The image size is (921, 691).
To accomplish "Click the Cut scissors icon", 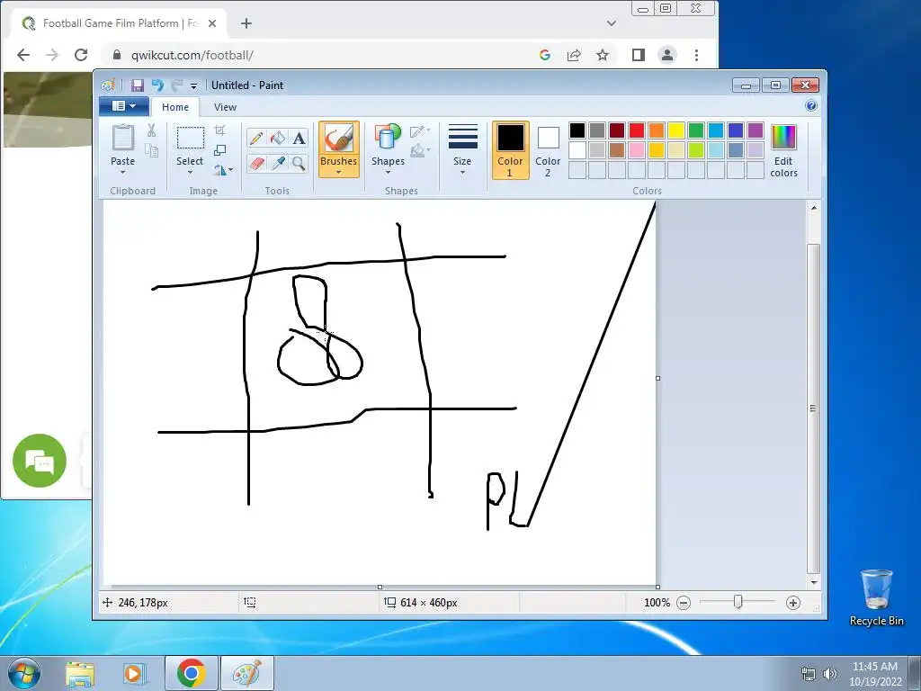I will (x=151, y=130).
